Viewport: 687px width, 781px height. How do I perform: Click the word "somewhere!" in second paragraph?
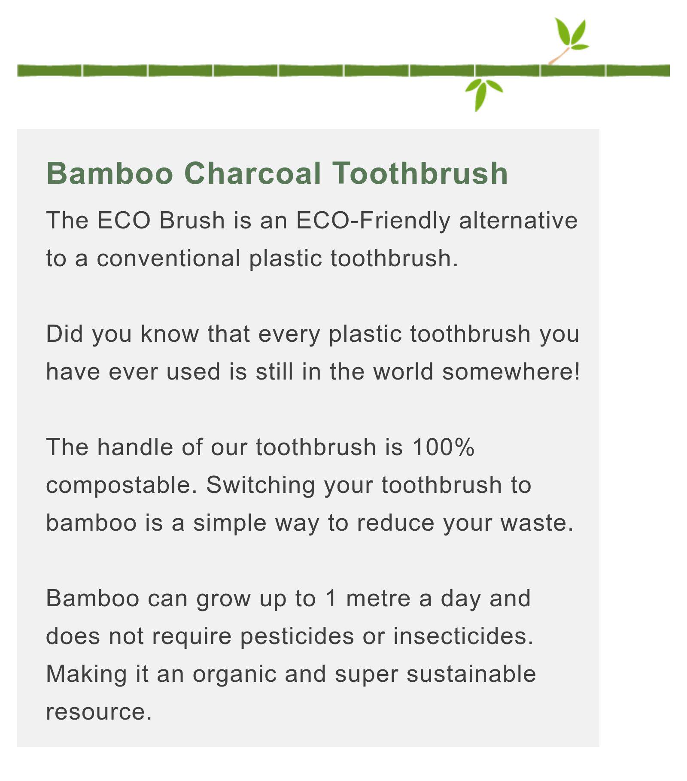click(x=511, y=372)
